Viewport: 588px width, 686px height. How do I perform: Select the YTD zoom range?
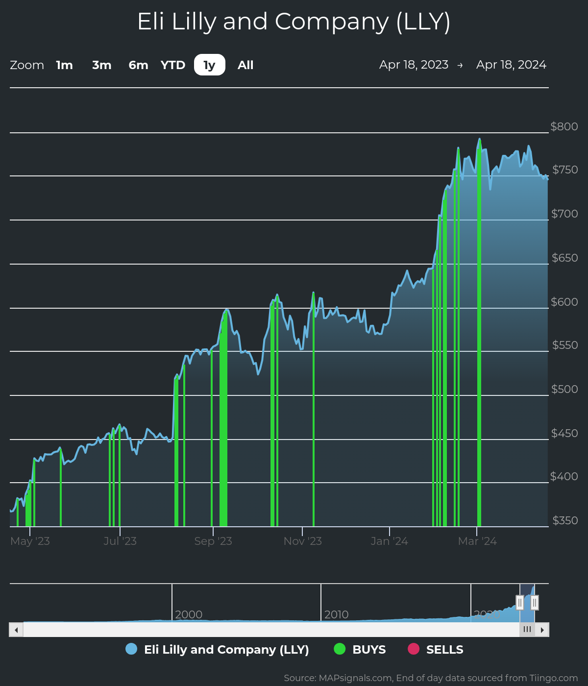[173, 65]
